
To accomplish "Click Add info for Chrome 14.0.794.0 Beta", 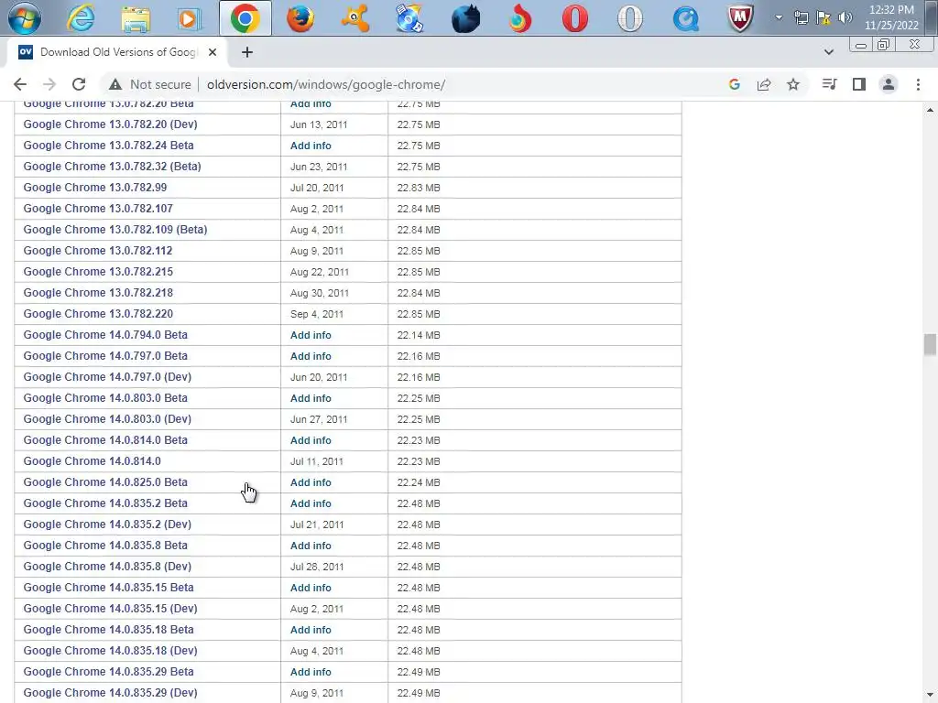I will (x=311, y=335).
